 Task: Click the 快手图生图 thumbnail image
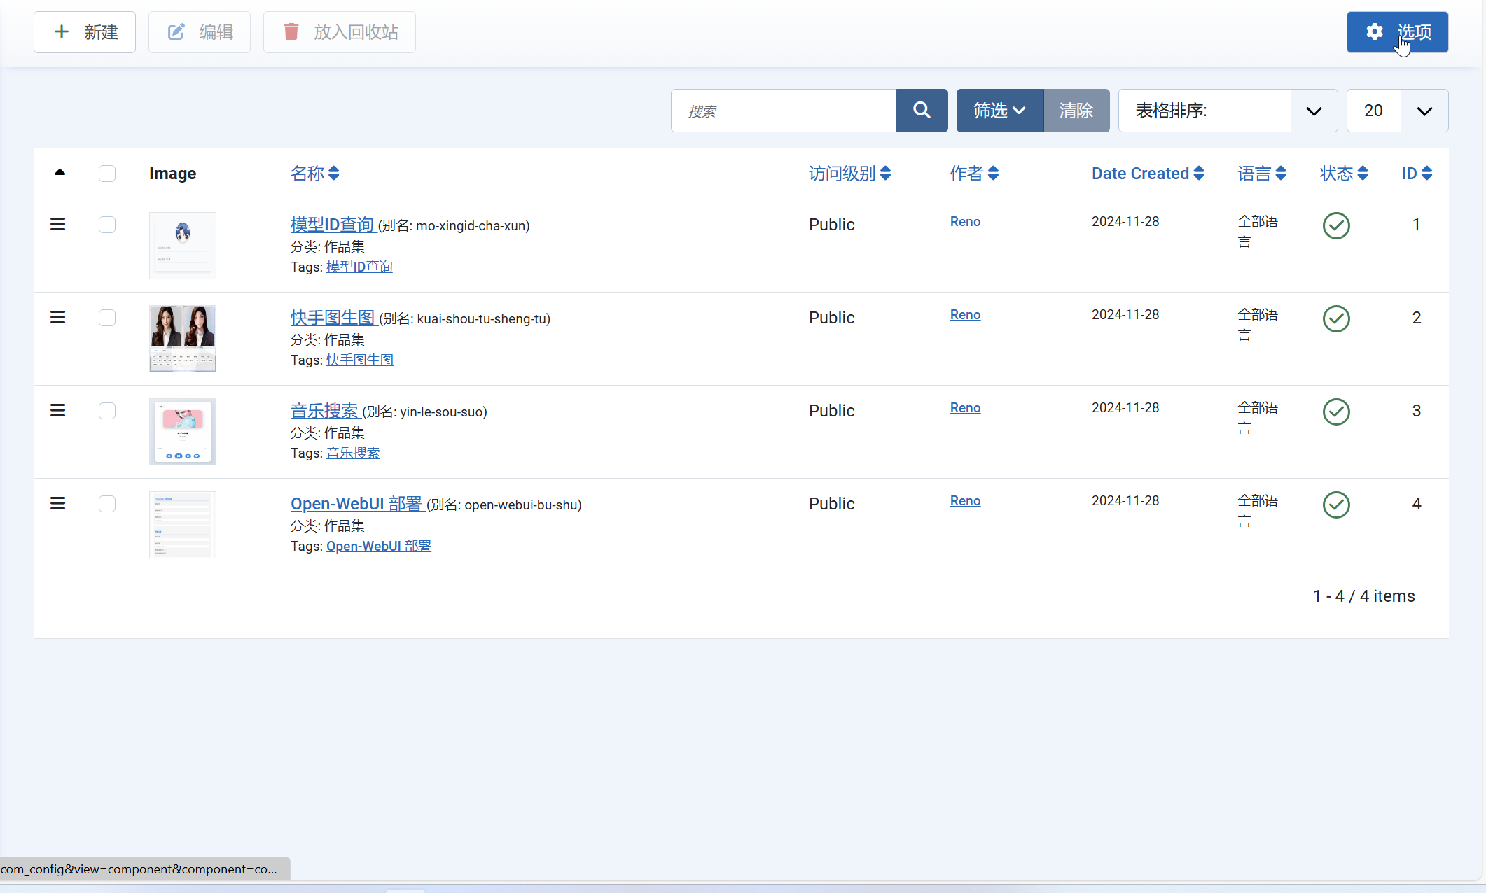point(183,339)
